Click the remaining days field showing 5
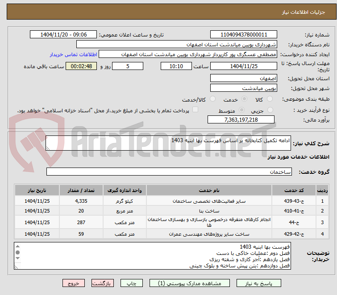337x295 pixels. tap(128, 66)
